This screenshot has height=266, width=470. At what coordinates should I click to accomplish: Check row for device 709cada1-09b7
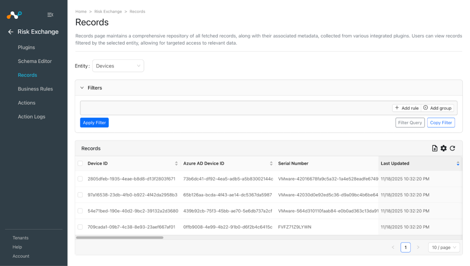[80, 227]
